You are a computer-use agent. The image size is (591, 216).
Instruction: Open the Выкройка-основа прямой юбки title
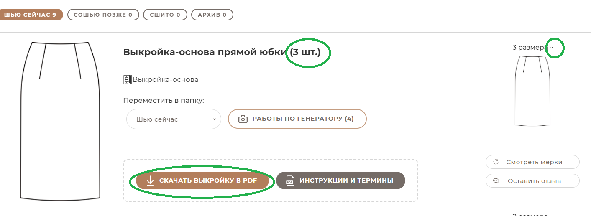pyautogui.click(x=205, y=52)
